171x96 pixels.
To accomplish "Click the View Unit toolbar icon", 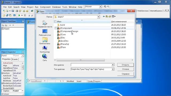I will click(x=4, y=15).
